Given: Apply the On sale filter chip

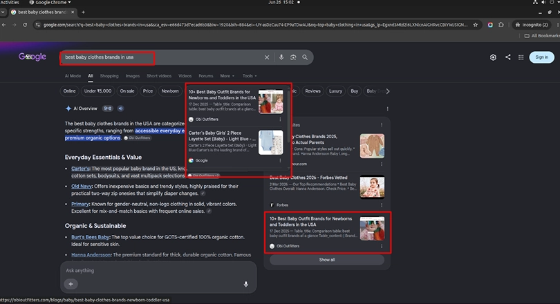Looking at the screenshot, I should click(127, 91).
